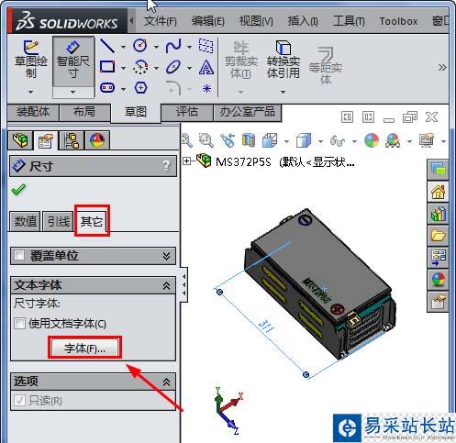
Task: Select the Sketch (草图绘制) tool
Action: pyautogui.click(x=30, y=59)
